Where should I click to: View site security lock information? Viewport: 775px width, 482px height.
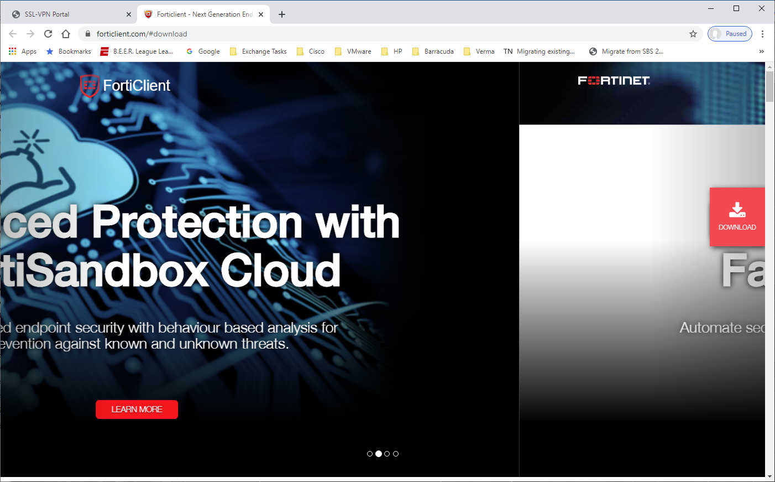pyautogui.click(x=87, y=34)
